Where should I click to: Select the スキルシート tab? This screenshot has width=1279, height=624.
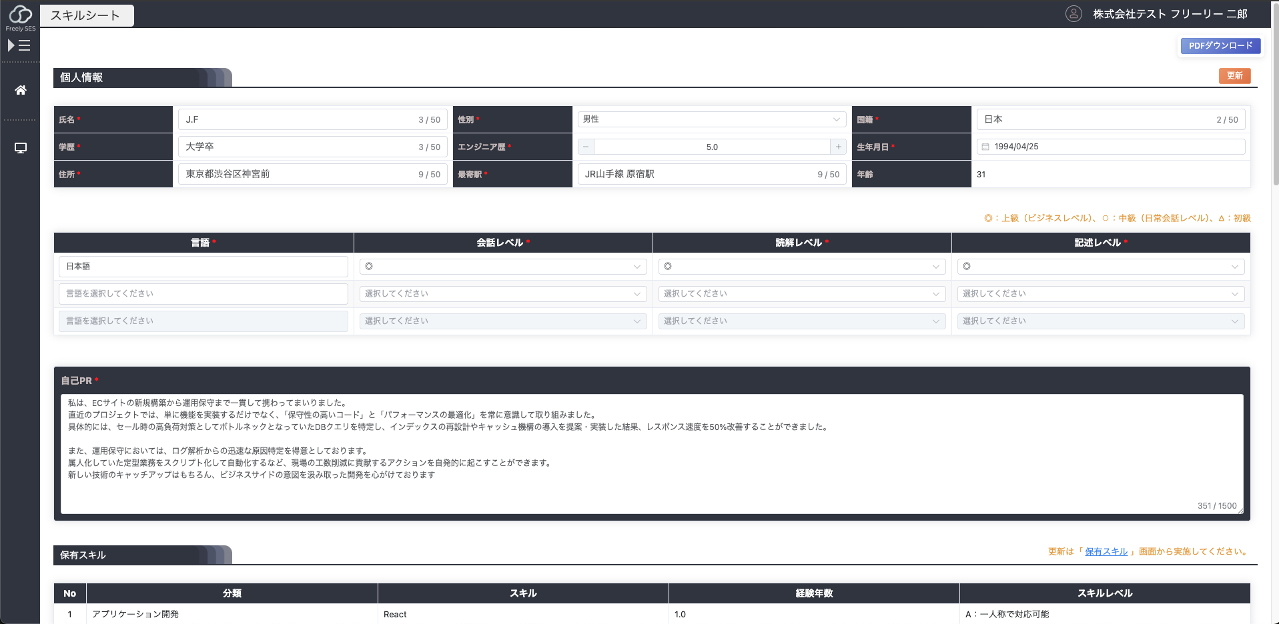point(87,15)
